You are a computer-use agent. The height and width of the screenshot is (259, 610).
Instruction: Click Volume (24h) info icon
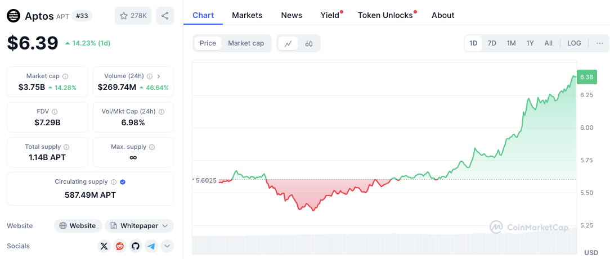tap(149, 76)
